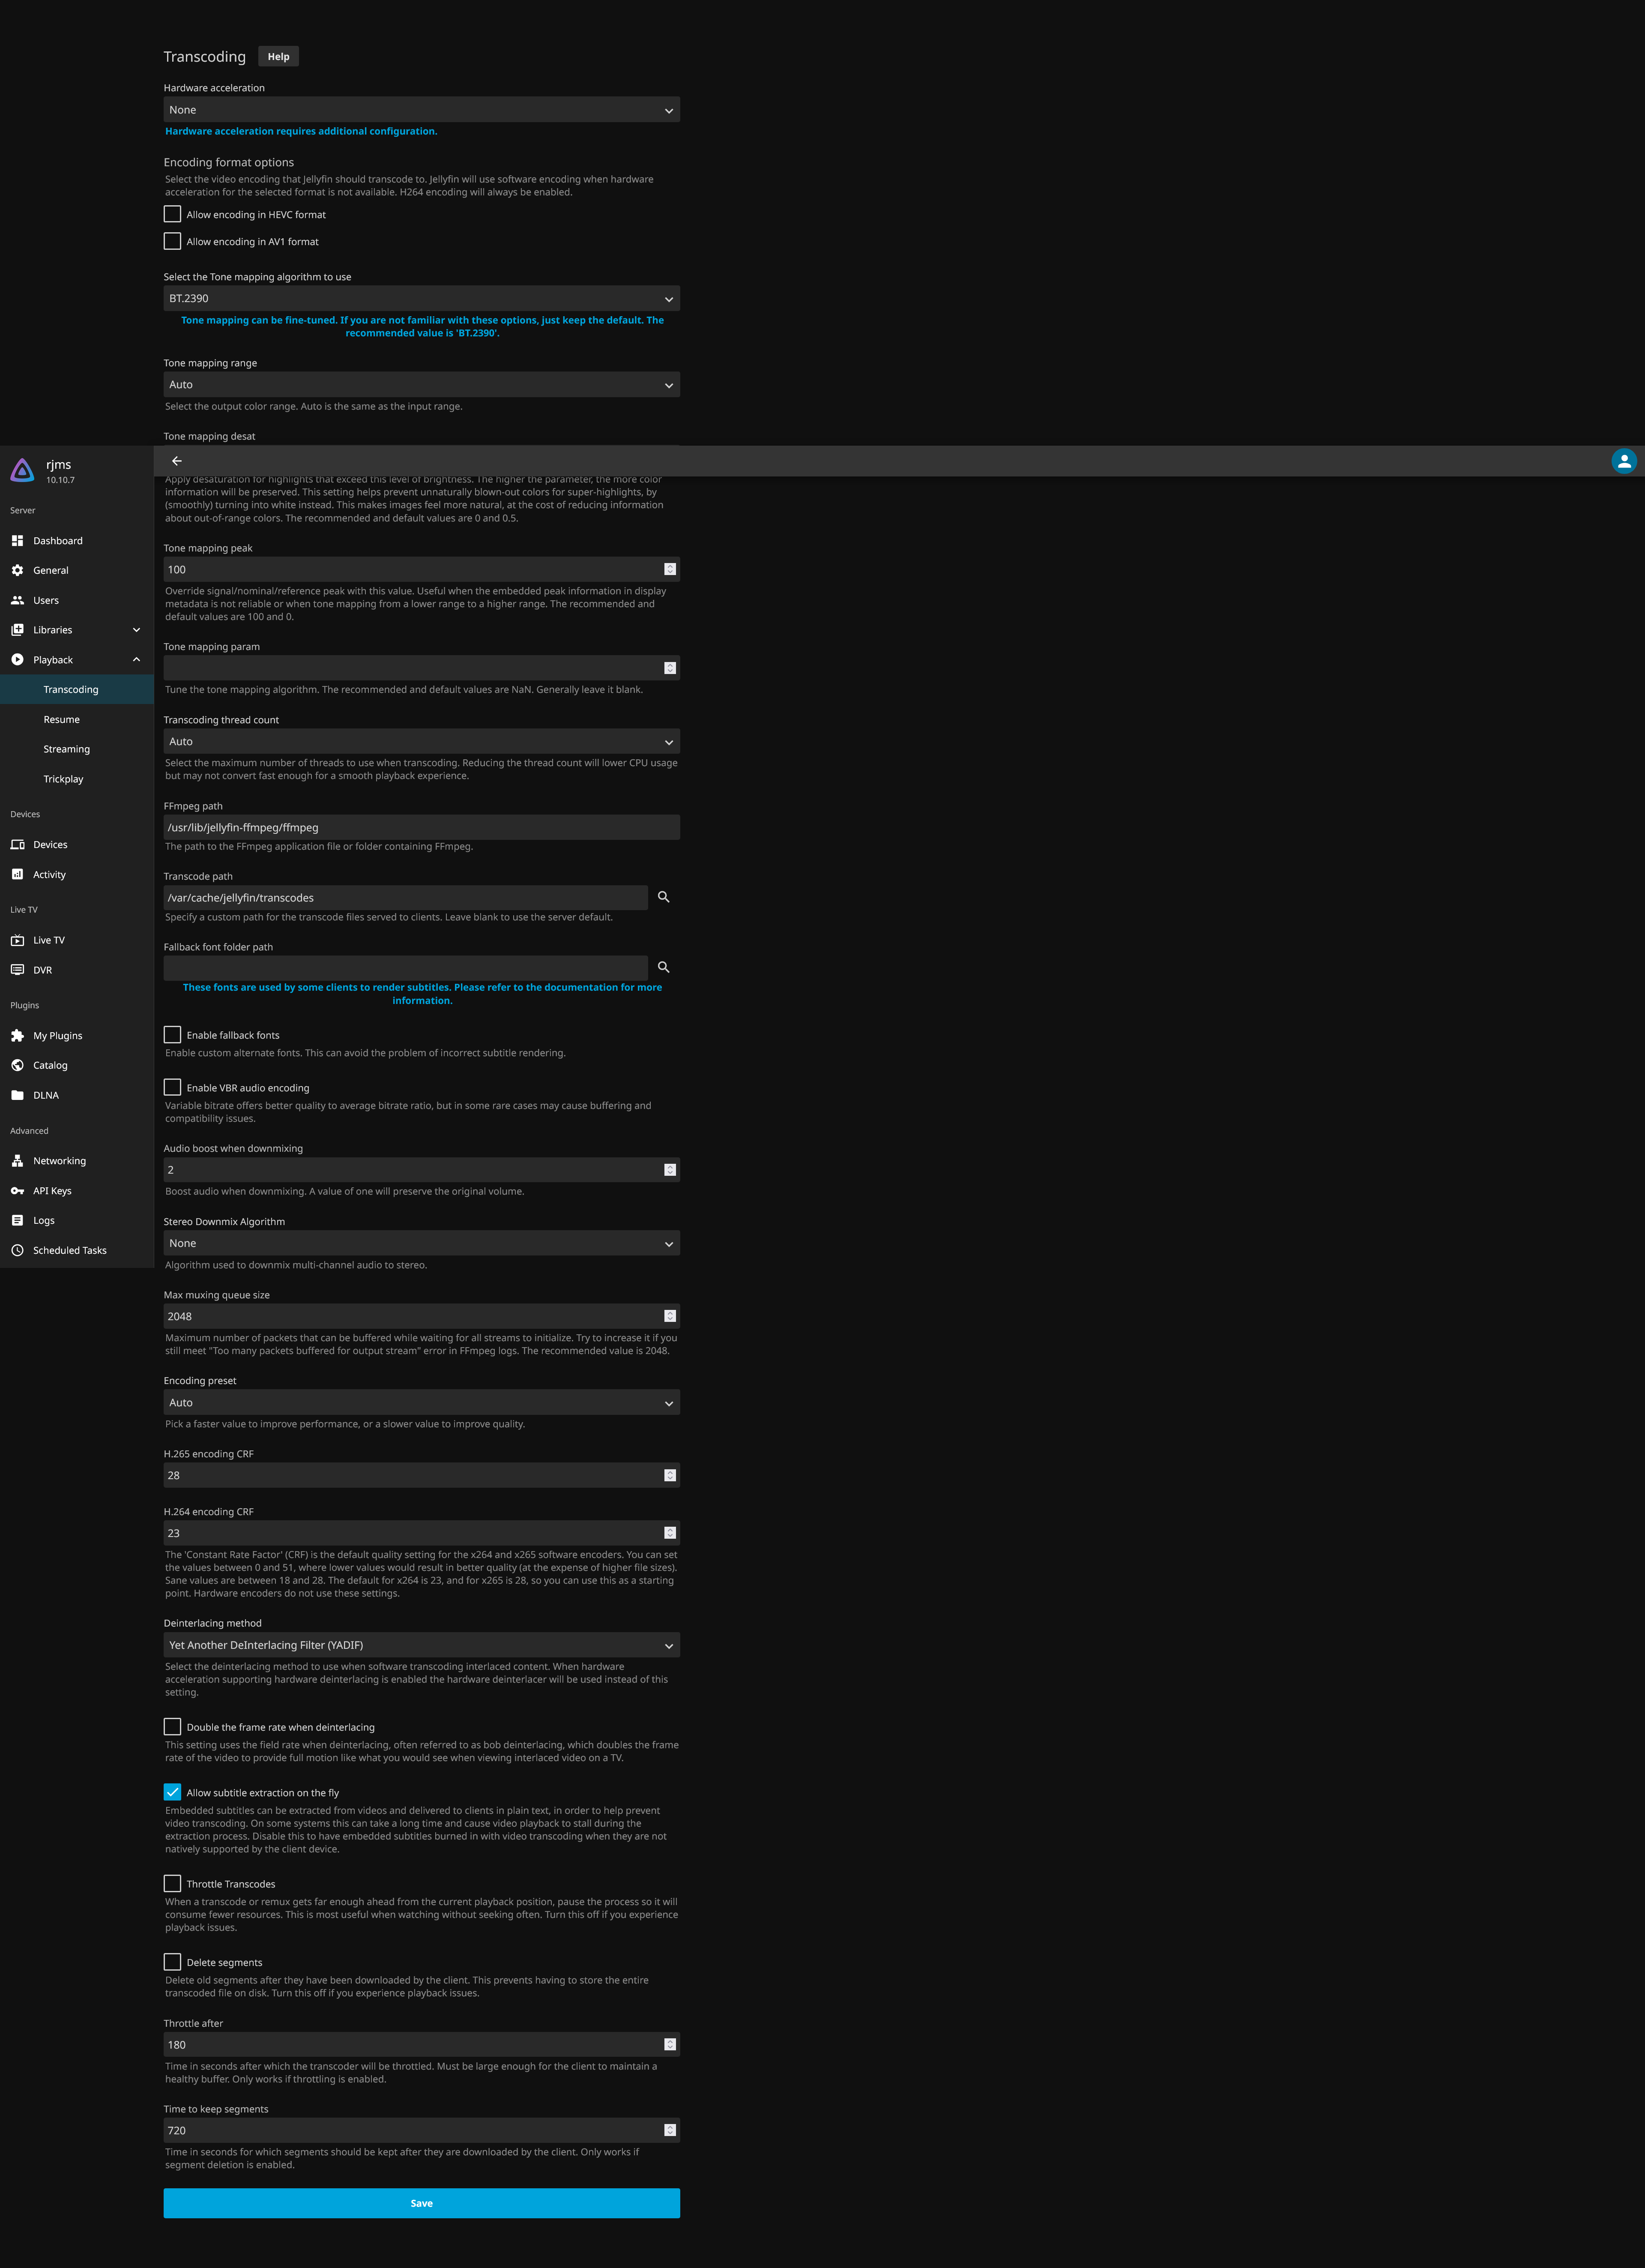Go to the Streaming settings page
Image resolution: width=1645 pixels, height=2268 pixels.
coord(67,749)
